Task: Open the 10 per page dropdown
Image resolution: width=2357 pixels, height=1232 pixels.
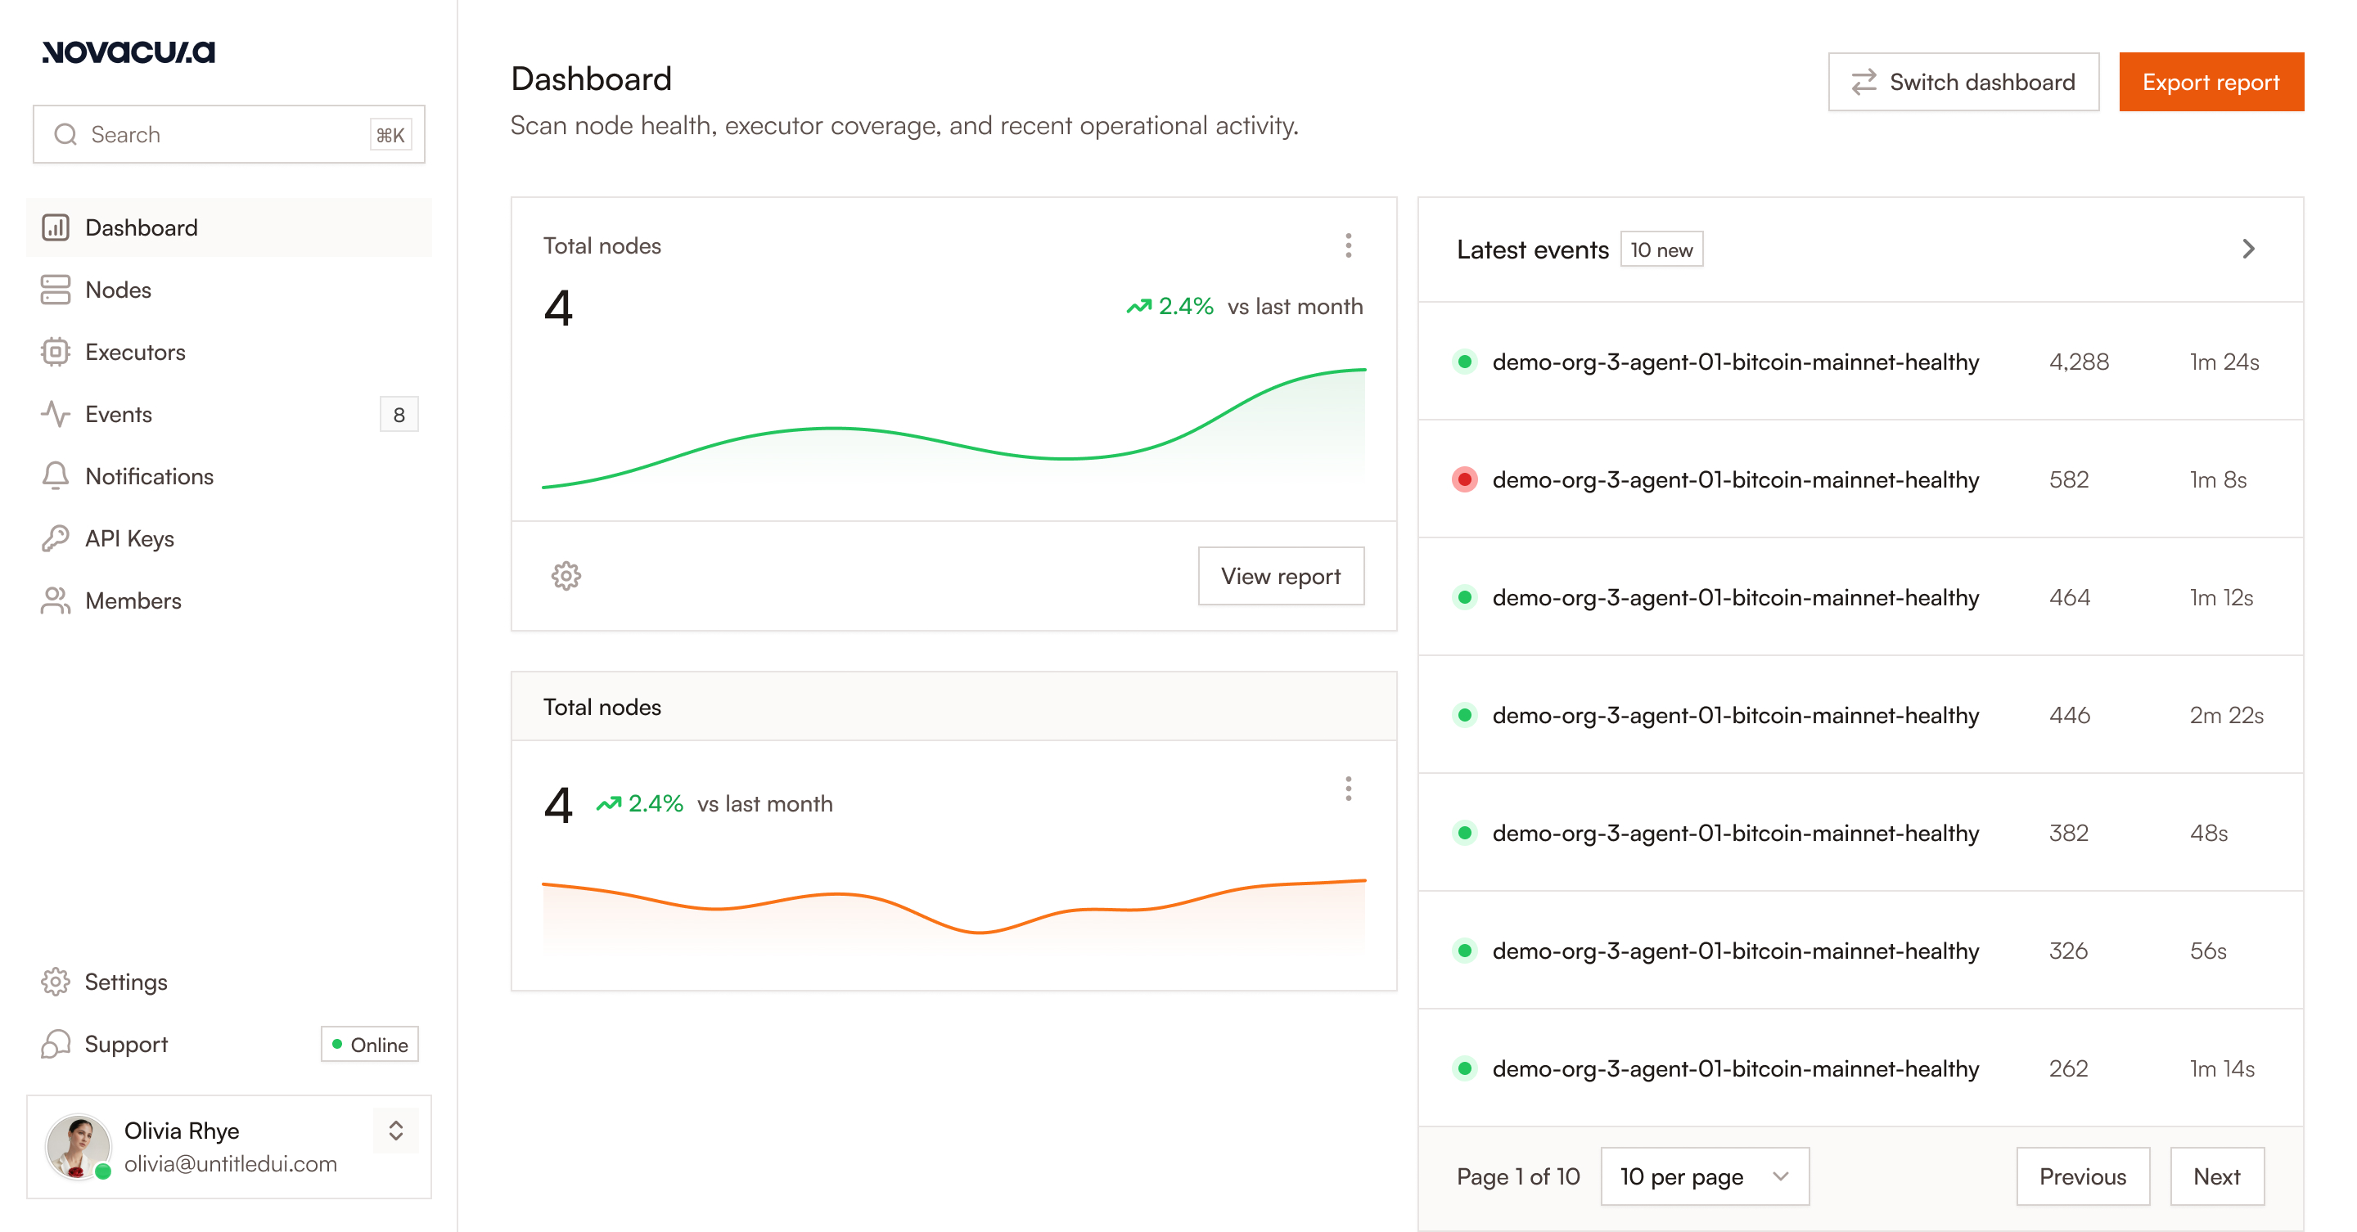Action: click(1704, 1176)
